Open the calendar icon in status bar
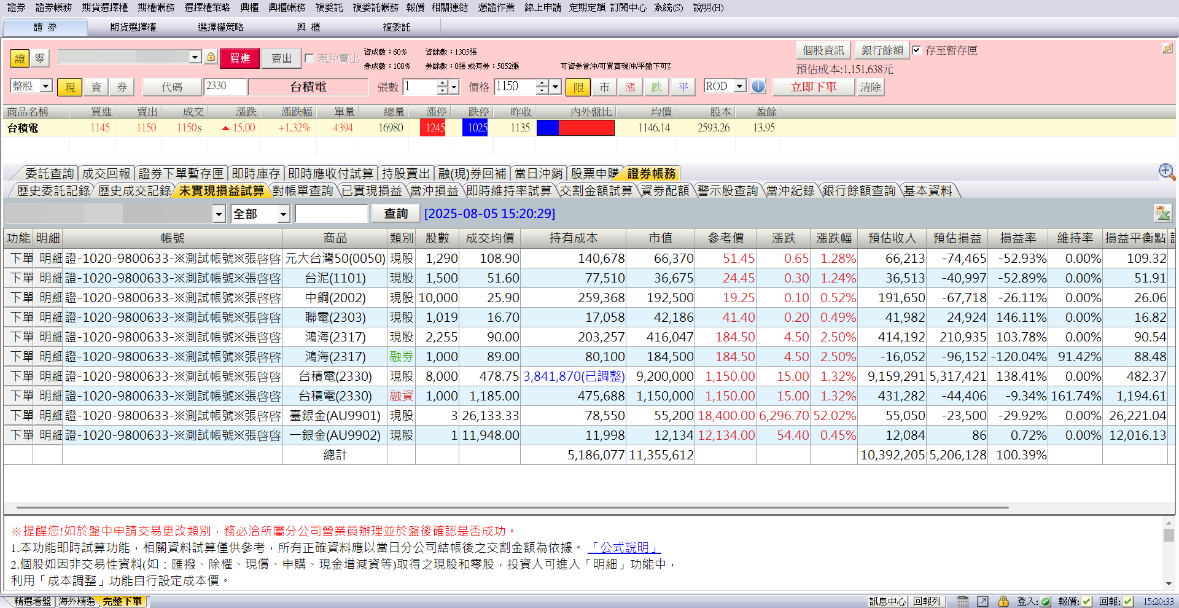The width and height of the screenshot is (1179, 608). (962, 601)
